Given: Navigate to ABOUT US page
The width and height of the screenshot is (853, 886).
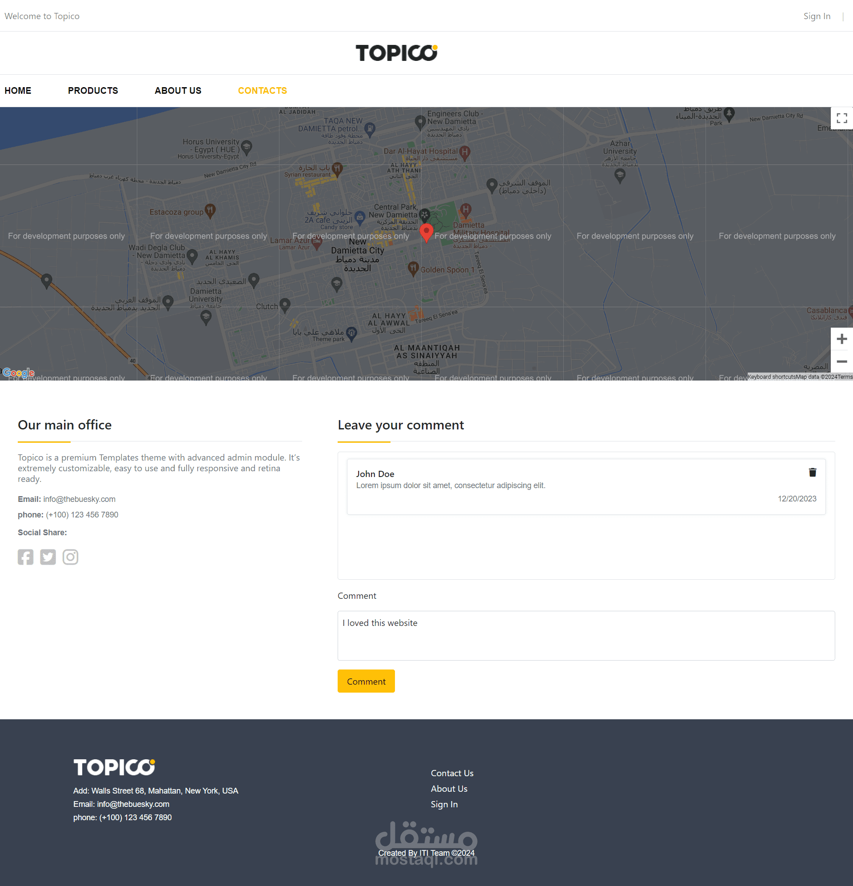Looking at the screenshot, I should coord(178,90).
